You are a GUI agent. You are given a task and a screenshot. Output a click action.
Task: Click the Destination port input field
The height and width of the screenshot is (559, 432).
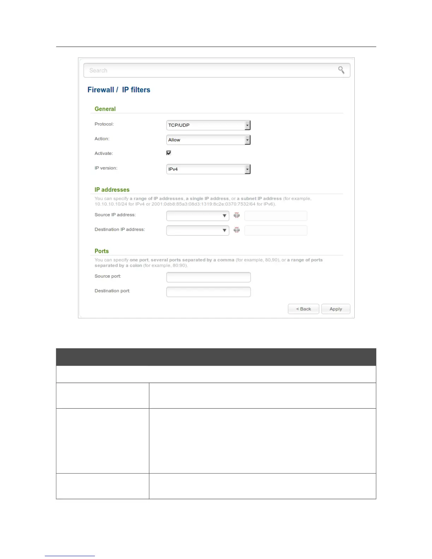click(208, 292)
